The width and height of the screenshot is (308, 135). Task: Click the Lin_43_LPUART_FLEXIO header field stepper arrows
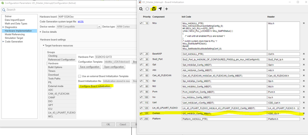point(298,108)
